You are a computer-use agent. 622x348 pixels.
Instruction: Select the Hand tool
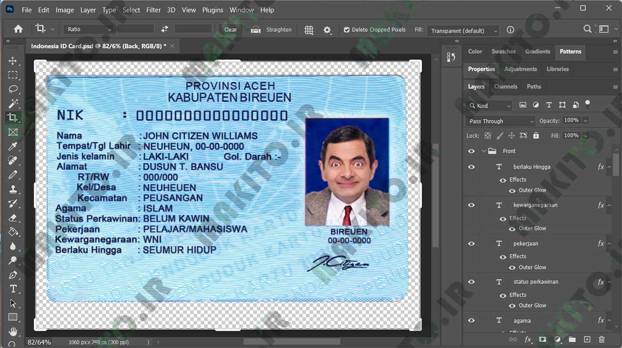pos(13,331)
